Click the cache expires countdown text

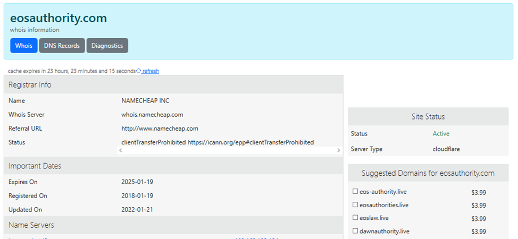click(x=72, y=71)
